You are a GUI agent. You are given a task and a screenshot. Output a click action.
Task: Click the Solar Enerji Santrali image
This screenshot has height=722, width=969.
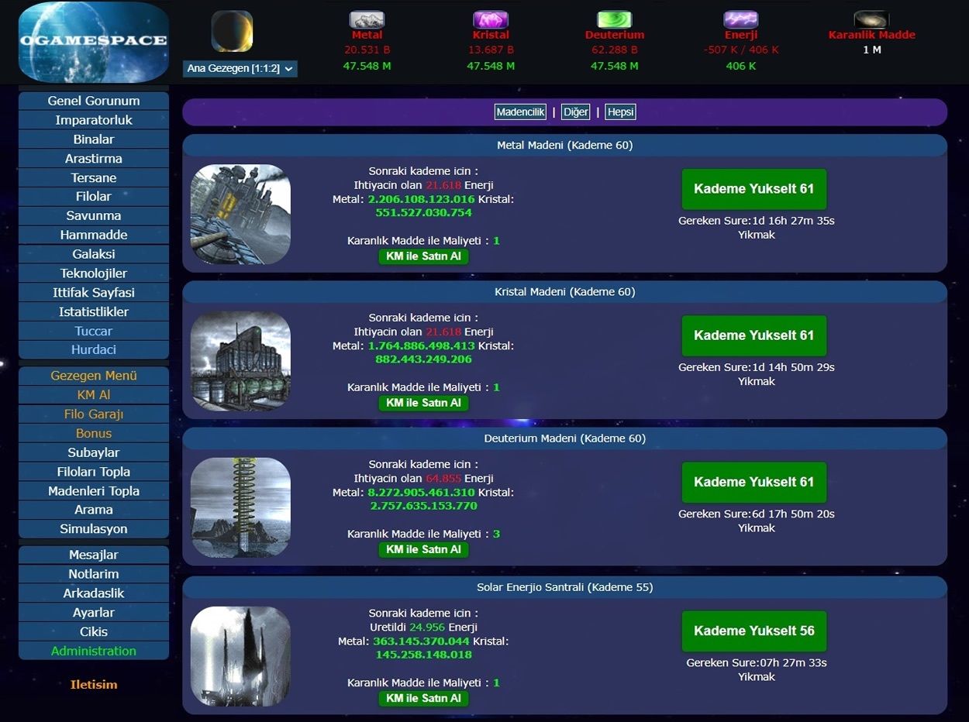point(240,656)
